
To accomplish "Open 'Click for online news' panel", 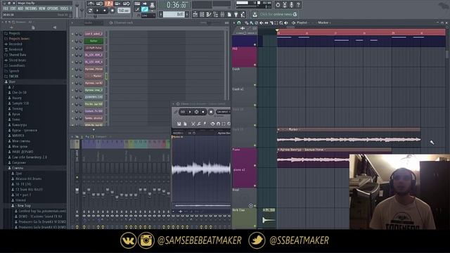I will coord(278,14).
